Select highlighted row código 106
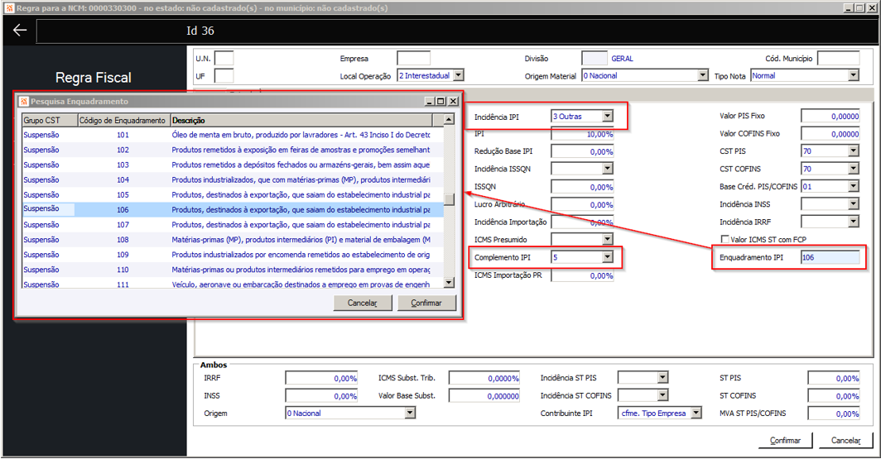 click(233, 209)
